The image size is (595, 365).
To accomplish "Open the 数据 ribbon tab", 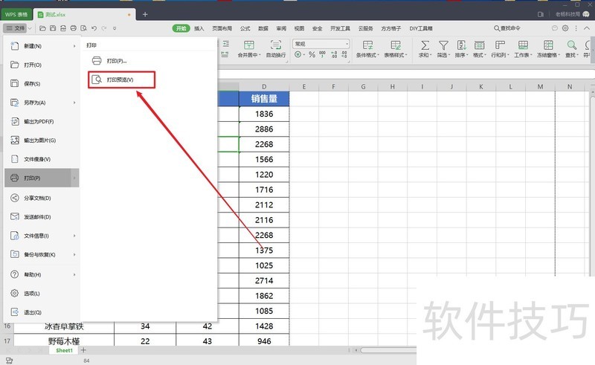I will (263, 28).
